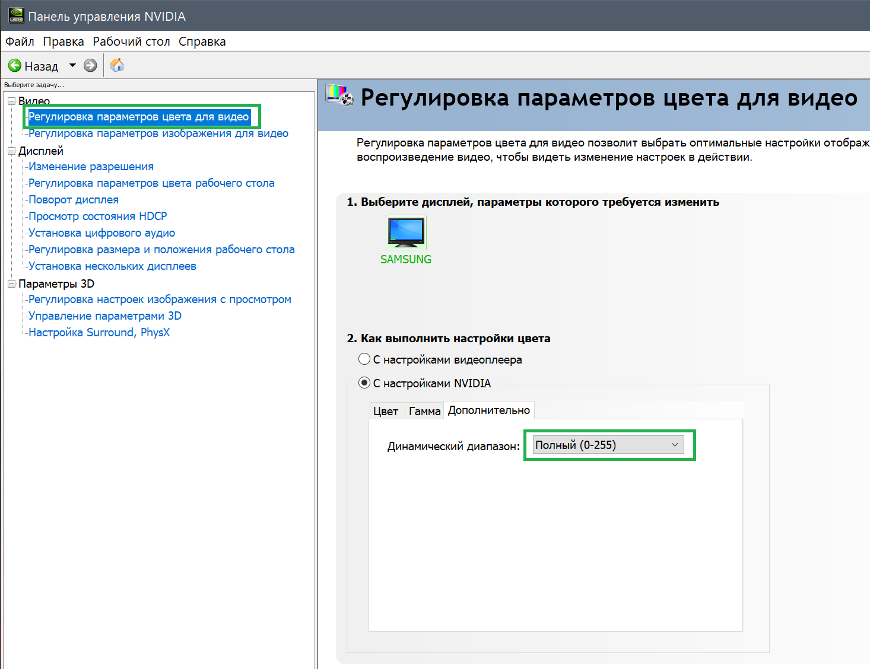Open the Справка menu
870x669 pixels.
[x=202, y=42]
